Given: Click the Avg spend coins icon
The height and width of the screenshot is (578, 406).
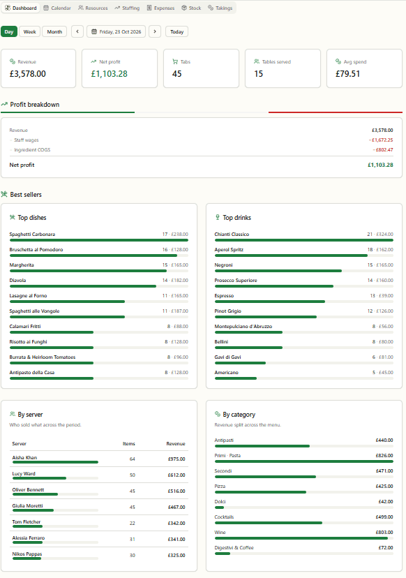Looking at the screenshot, I should [338, 61].
